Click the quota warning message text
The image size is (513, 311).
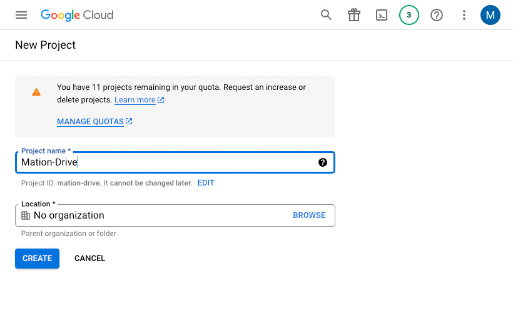click(x=181, y=94)
